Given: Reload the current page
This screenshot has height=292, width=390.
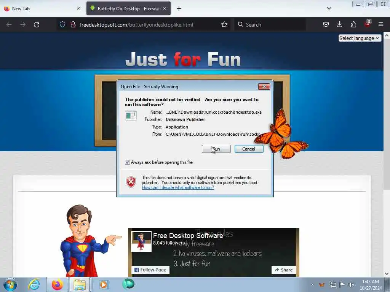Looking at the screenshot, I should pos(37,25).
